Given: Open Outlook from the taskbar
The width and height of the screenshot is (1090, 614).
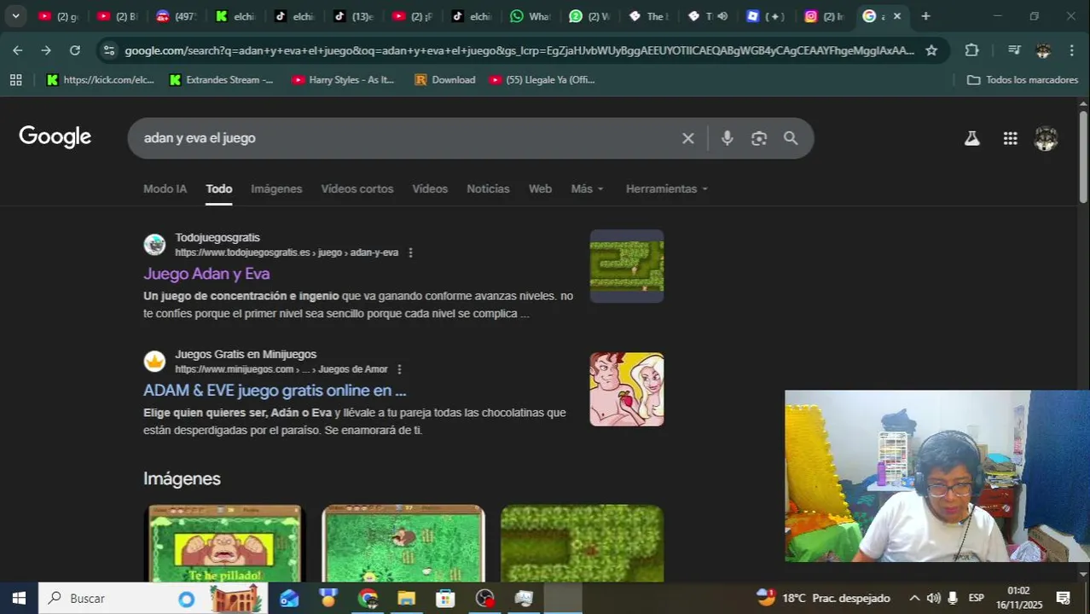Looking at the screenshot, I should coord(289,598).
